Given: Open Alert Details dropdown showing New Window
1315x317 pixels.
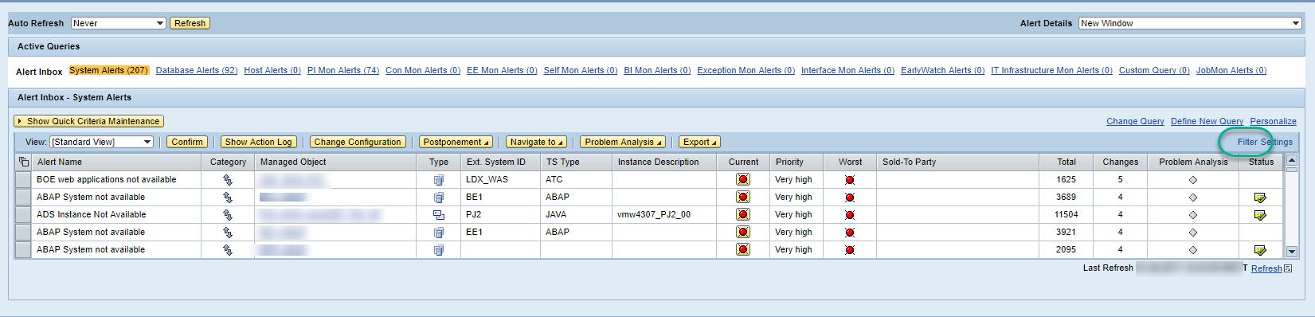Looking at the screenshot, I should coord(1190,23).
